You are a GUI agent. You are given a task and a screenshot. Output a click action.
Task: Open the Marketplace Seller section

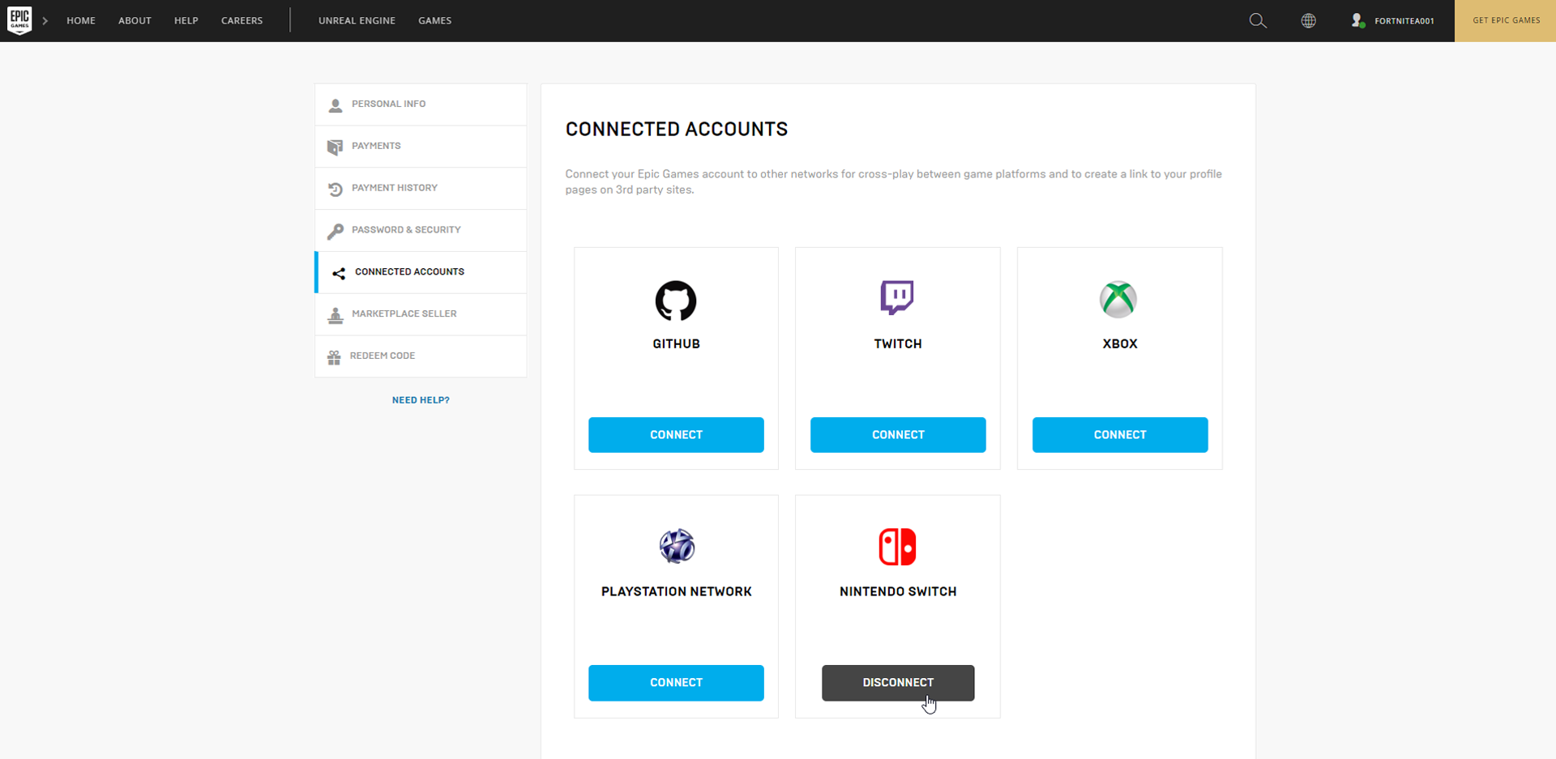(421, 314)
